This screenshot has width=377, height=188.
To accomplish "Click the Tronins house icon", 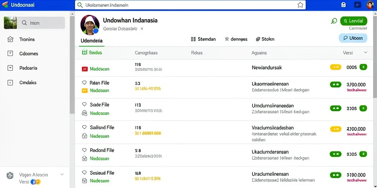I will tap(10, 39).
